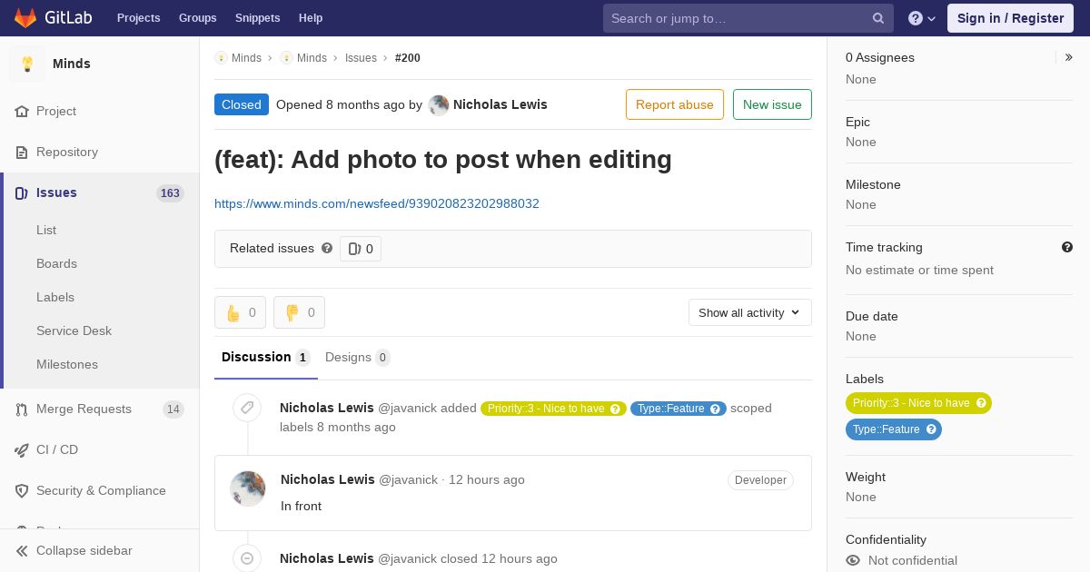The image size is (1090, 572).
Task: Open Security & Compliance section
Action: 101,490
